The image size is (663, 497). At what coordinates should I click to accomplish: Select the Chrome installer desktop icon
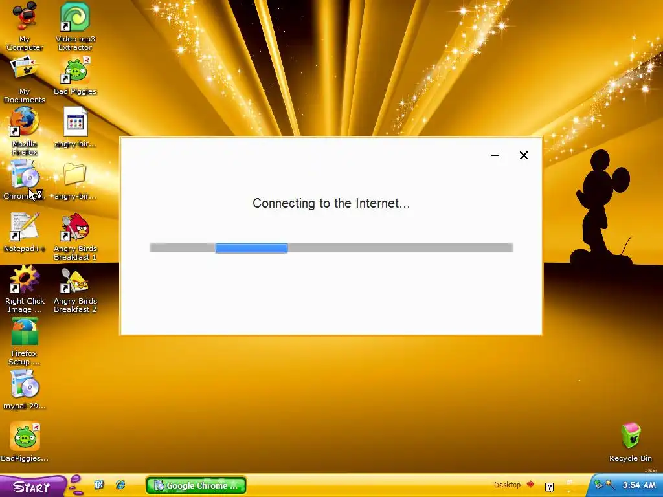pos(25,180)
